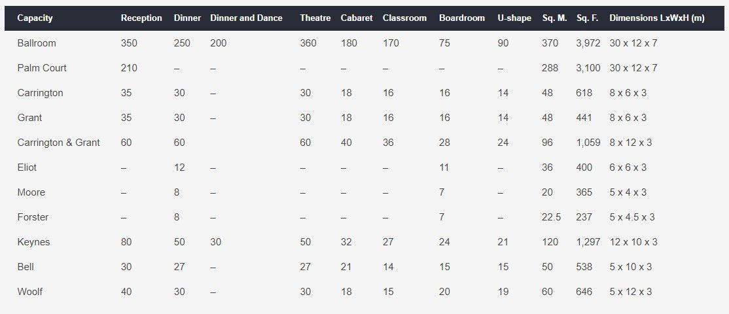Click the Carrington & Grant row label
Image resolution: width=729 pixels, height=314 pixels.
[59, 143]
